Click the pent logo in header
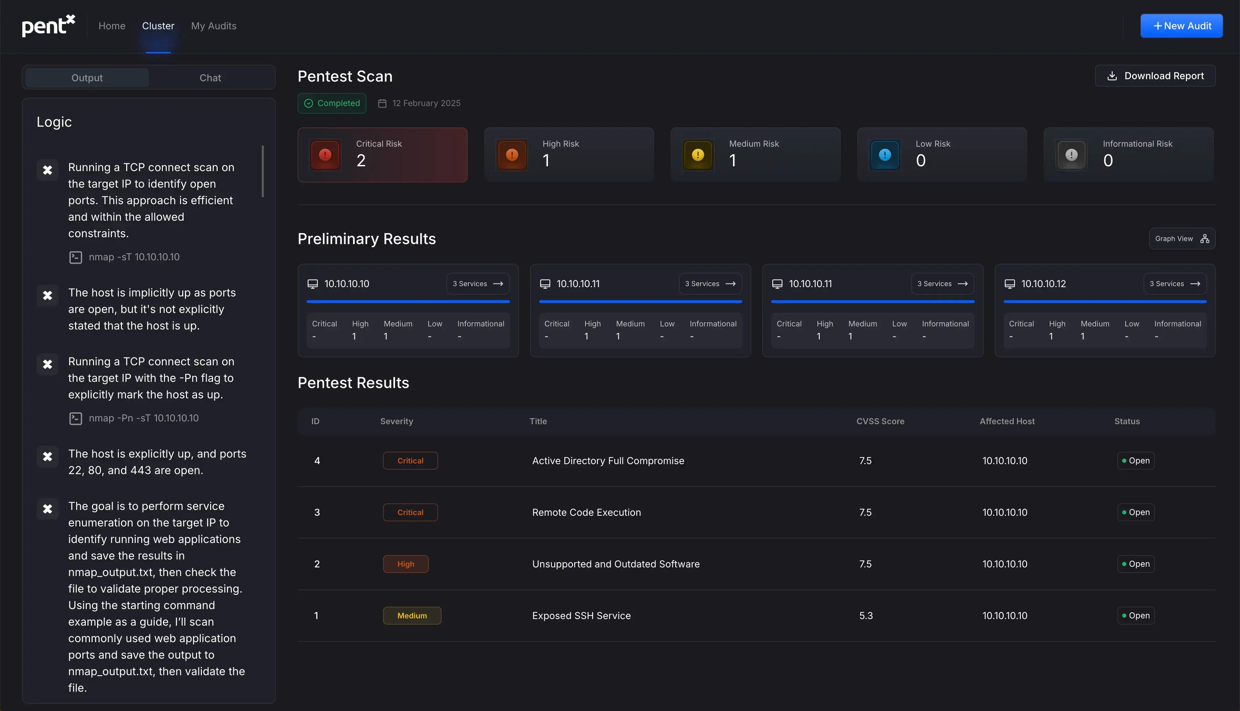Viewport: 1240px width, 711px height. point(48,25)
